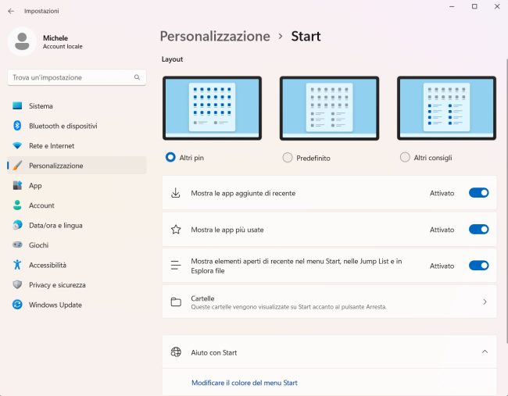
Task: Toggle Mostra le app più usate switch
Action: (478, 230)
